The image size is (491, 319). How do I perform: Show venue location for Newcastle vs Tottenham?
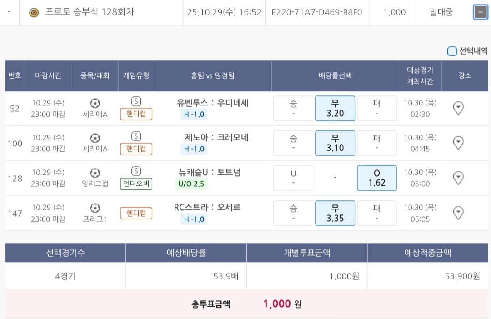(459, 178)
